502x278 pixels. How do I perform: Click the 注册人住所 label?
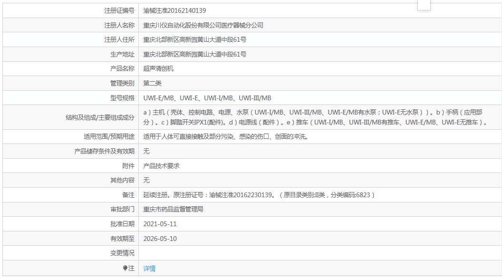coord(119,39)
